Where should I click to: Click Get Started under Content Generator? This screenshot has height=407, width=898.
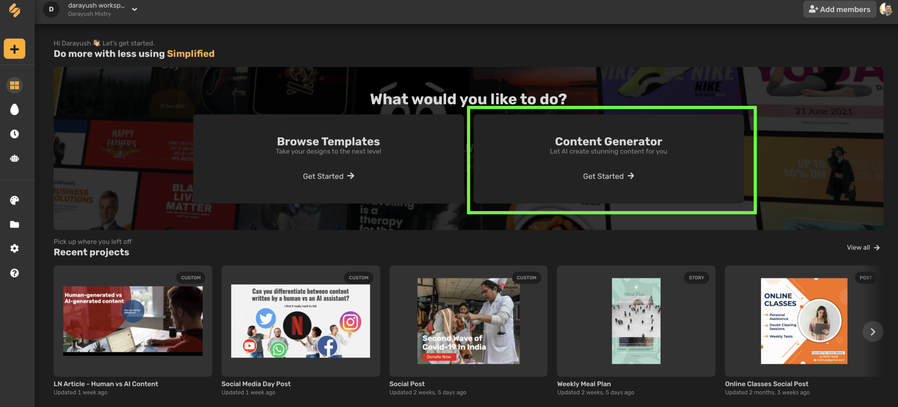pos(608,176)
